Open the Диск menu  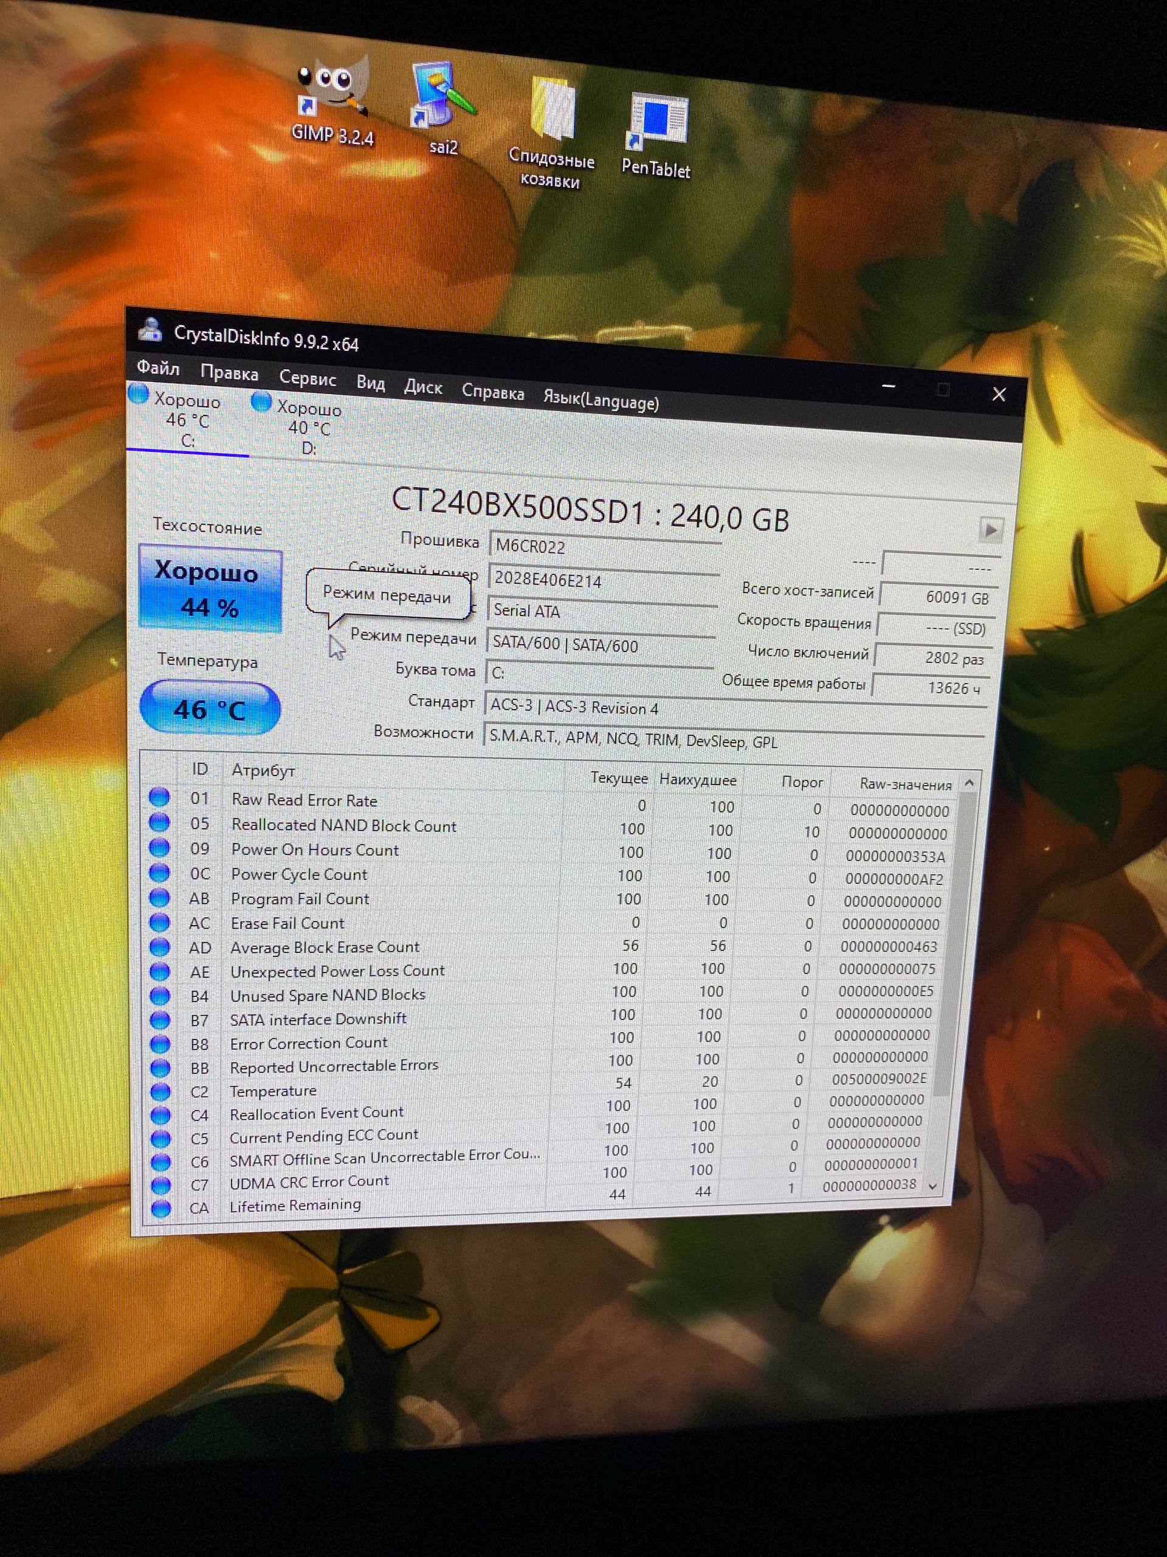423,386
